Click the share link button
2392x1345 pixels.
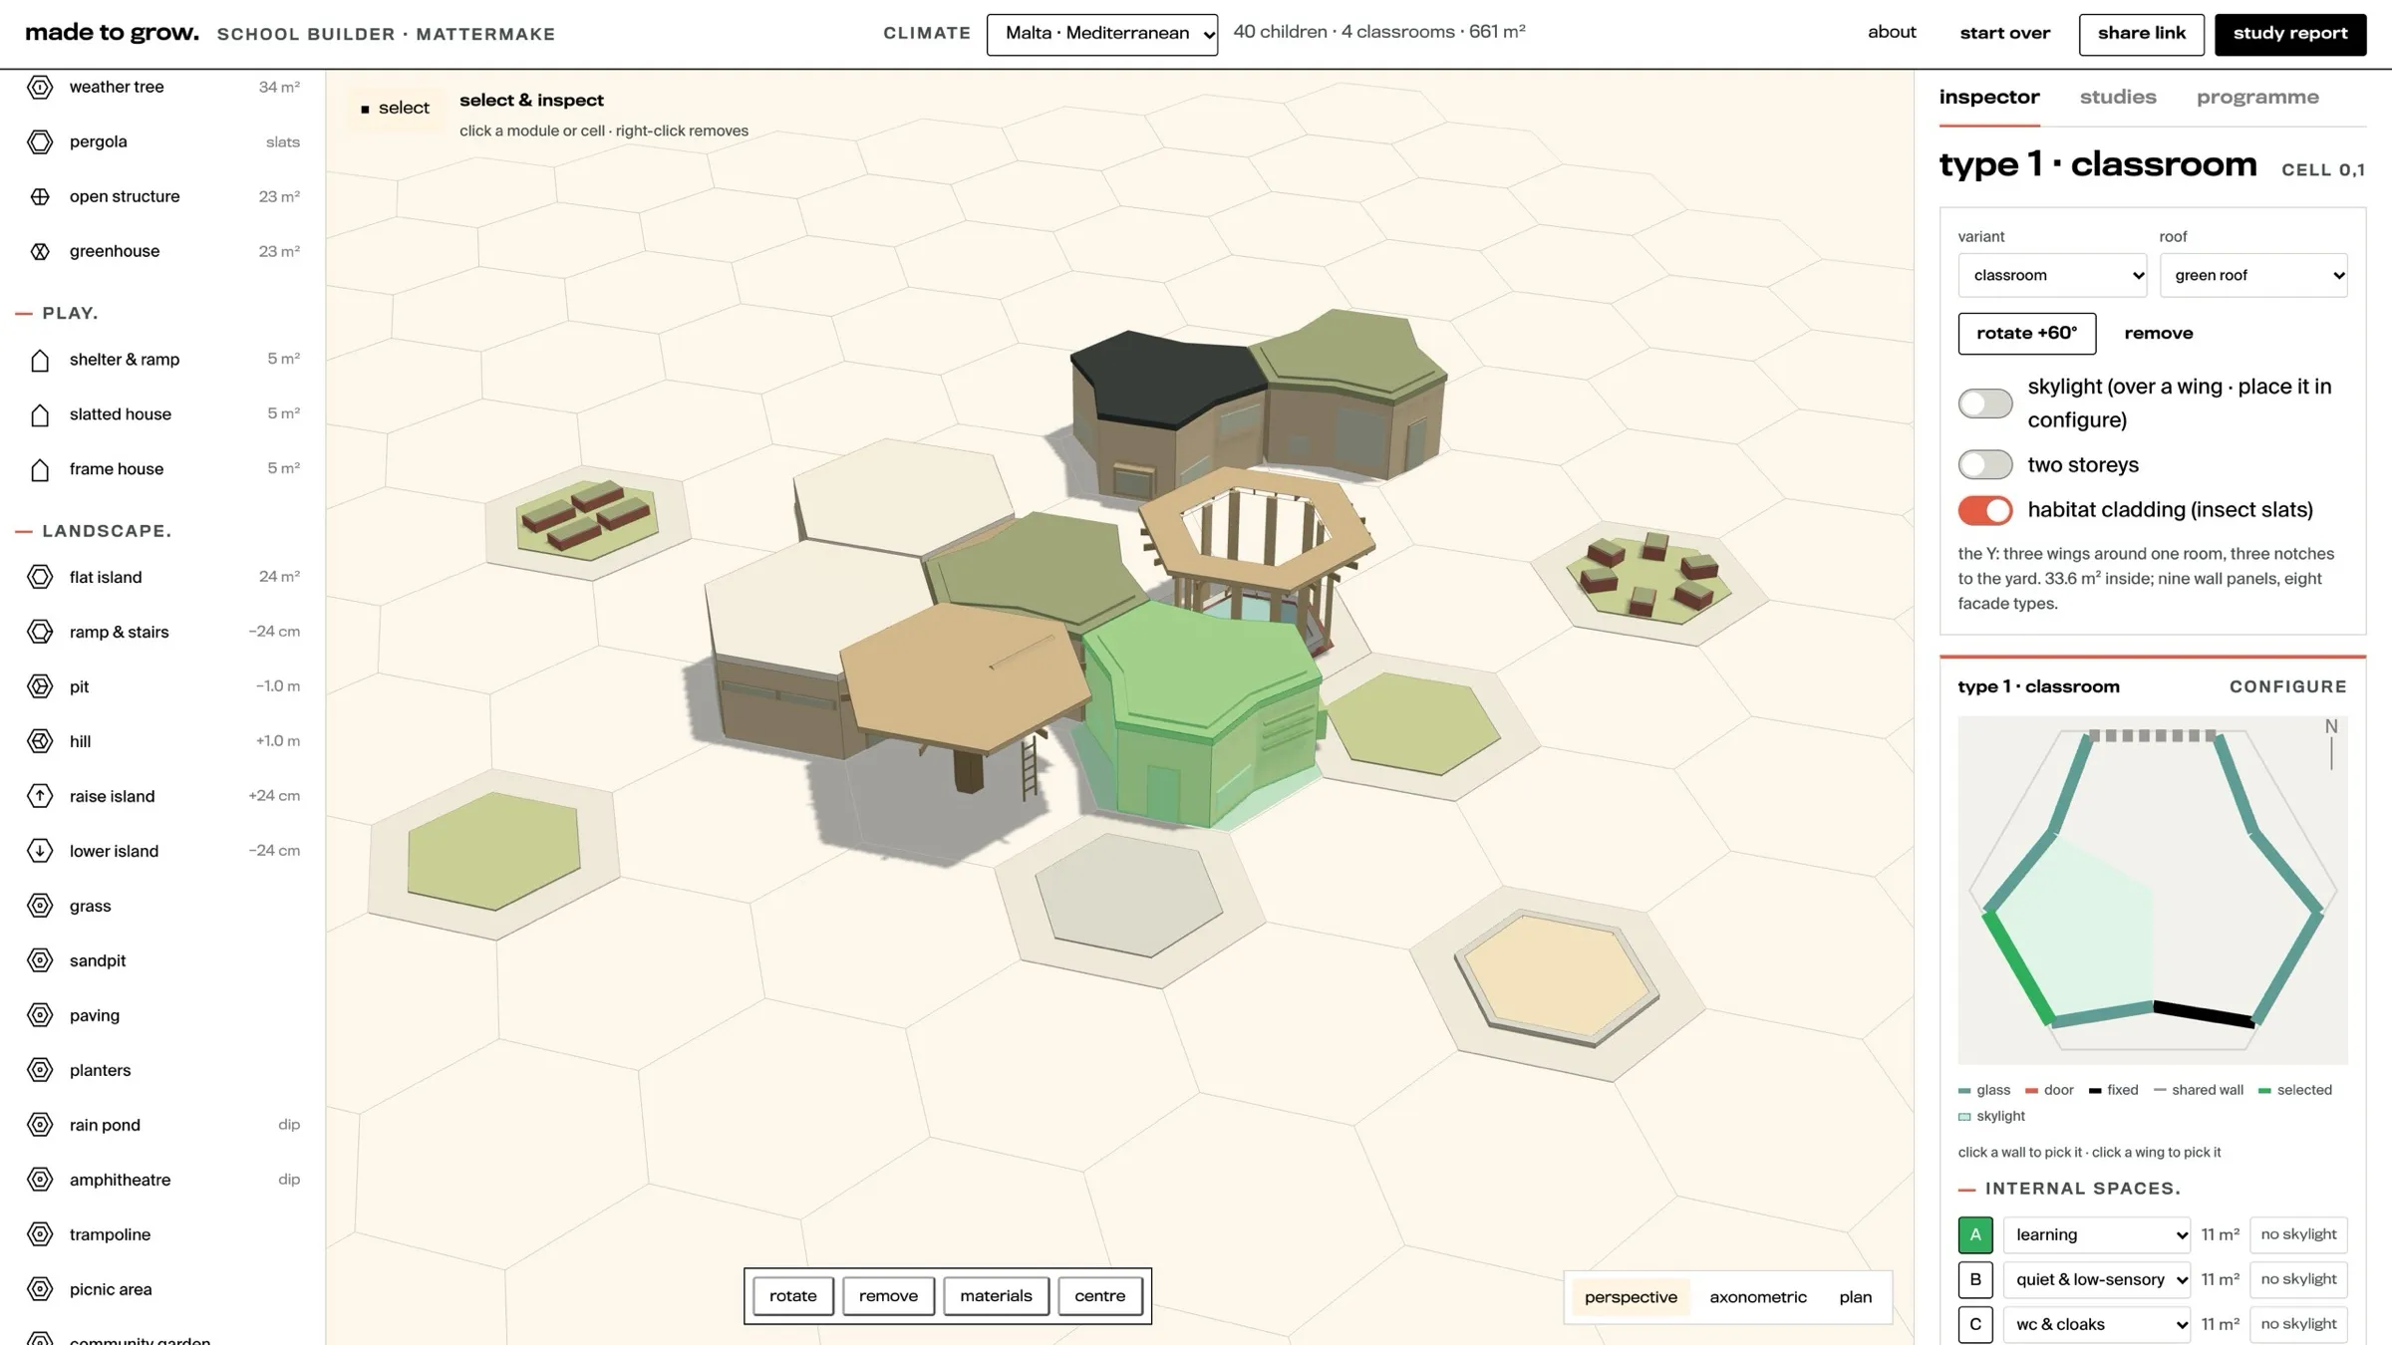[x=2141, y=34]
